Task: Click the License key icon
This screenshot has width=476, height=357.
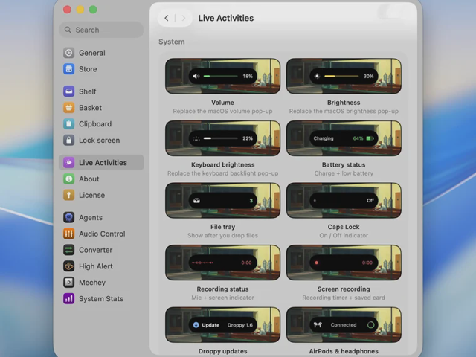Action: point(69,195)
